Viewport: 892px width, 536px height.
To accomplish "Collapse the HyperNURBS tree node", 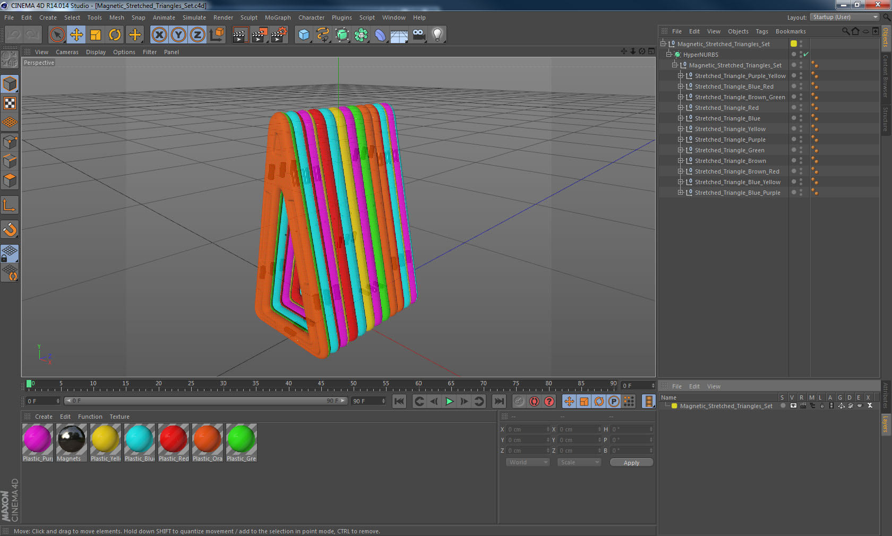I will (x=669, y=54).
